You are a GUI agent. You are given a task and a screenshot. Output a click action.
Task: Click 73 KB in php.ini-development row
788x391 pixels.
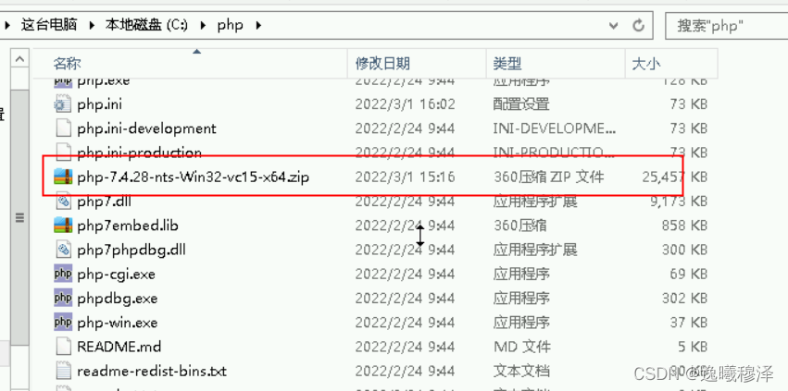[x=689, y=128]
